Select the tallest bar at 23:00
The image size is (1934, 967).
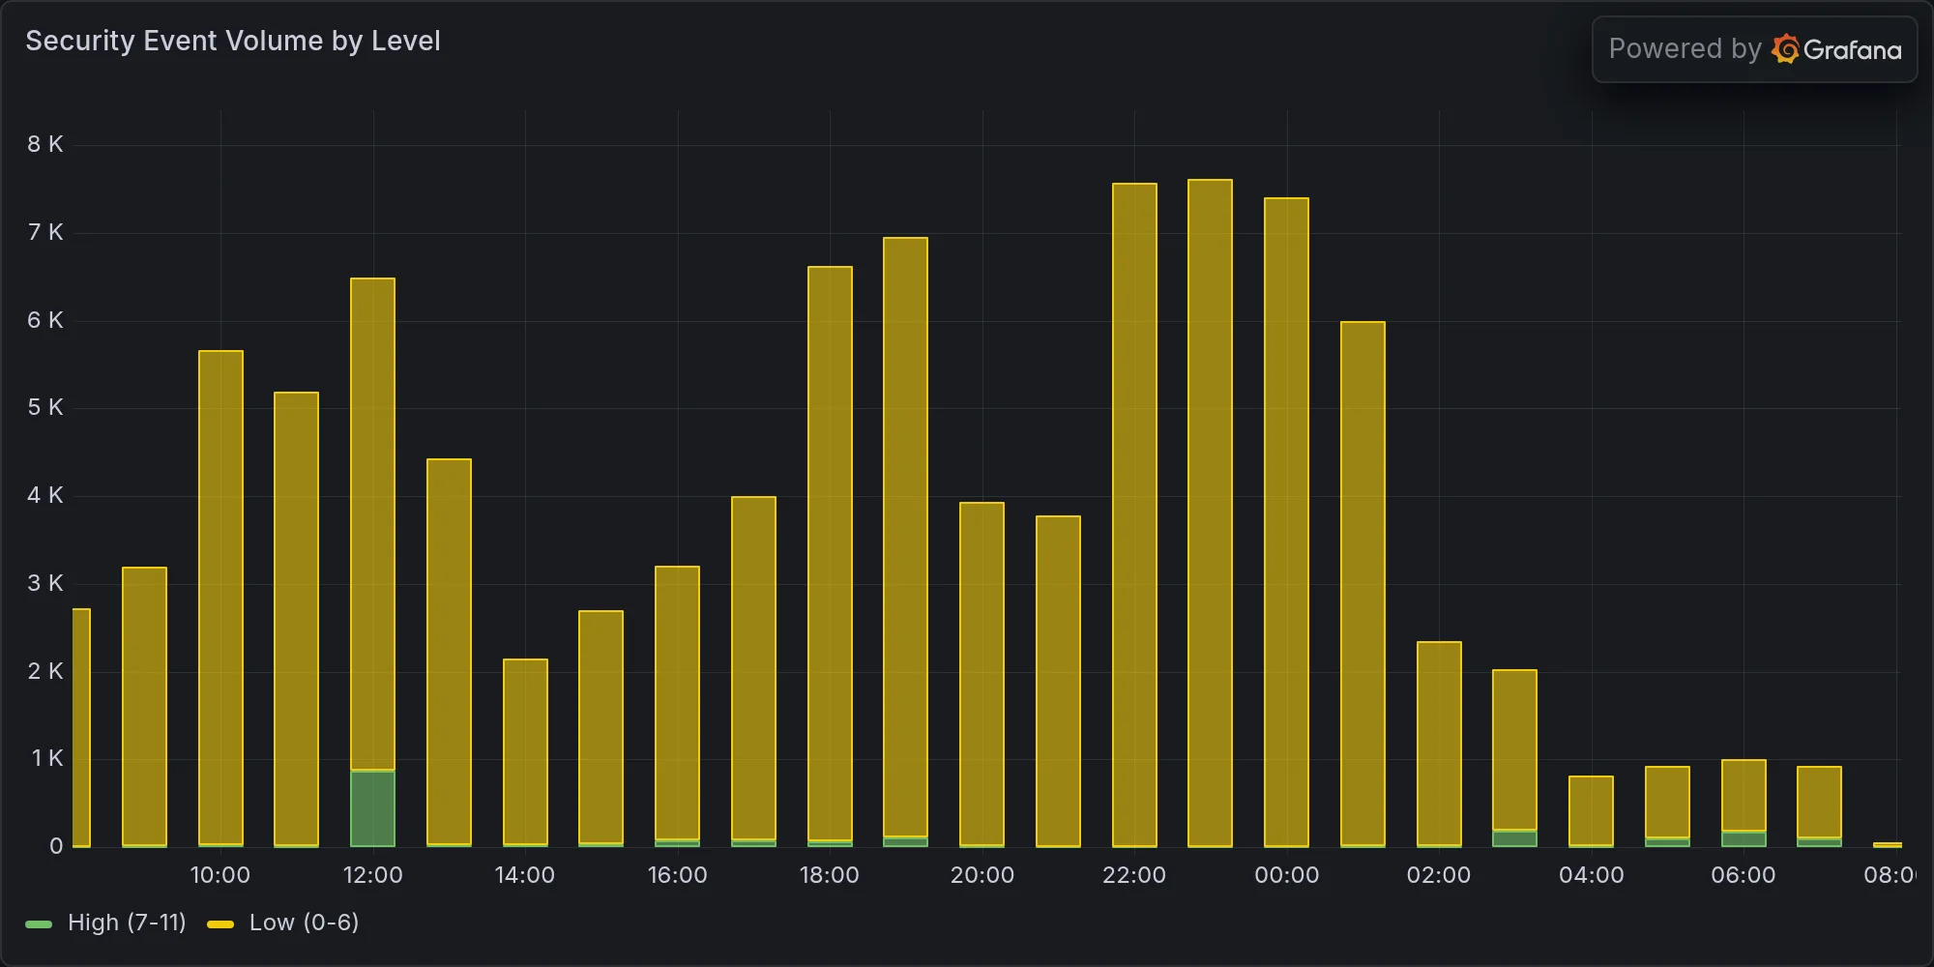click(x=1210, y=513)
